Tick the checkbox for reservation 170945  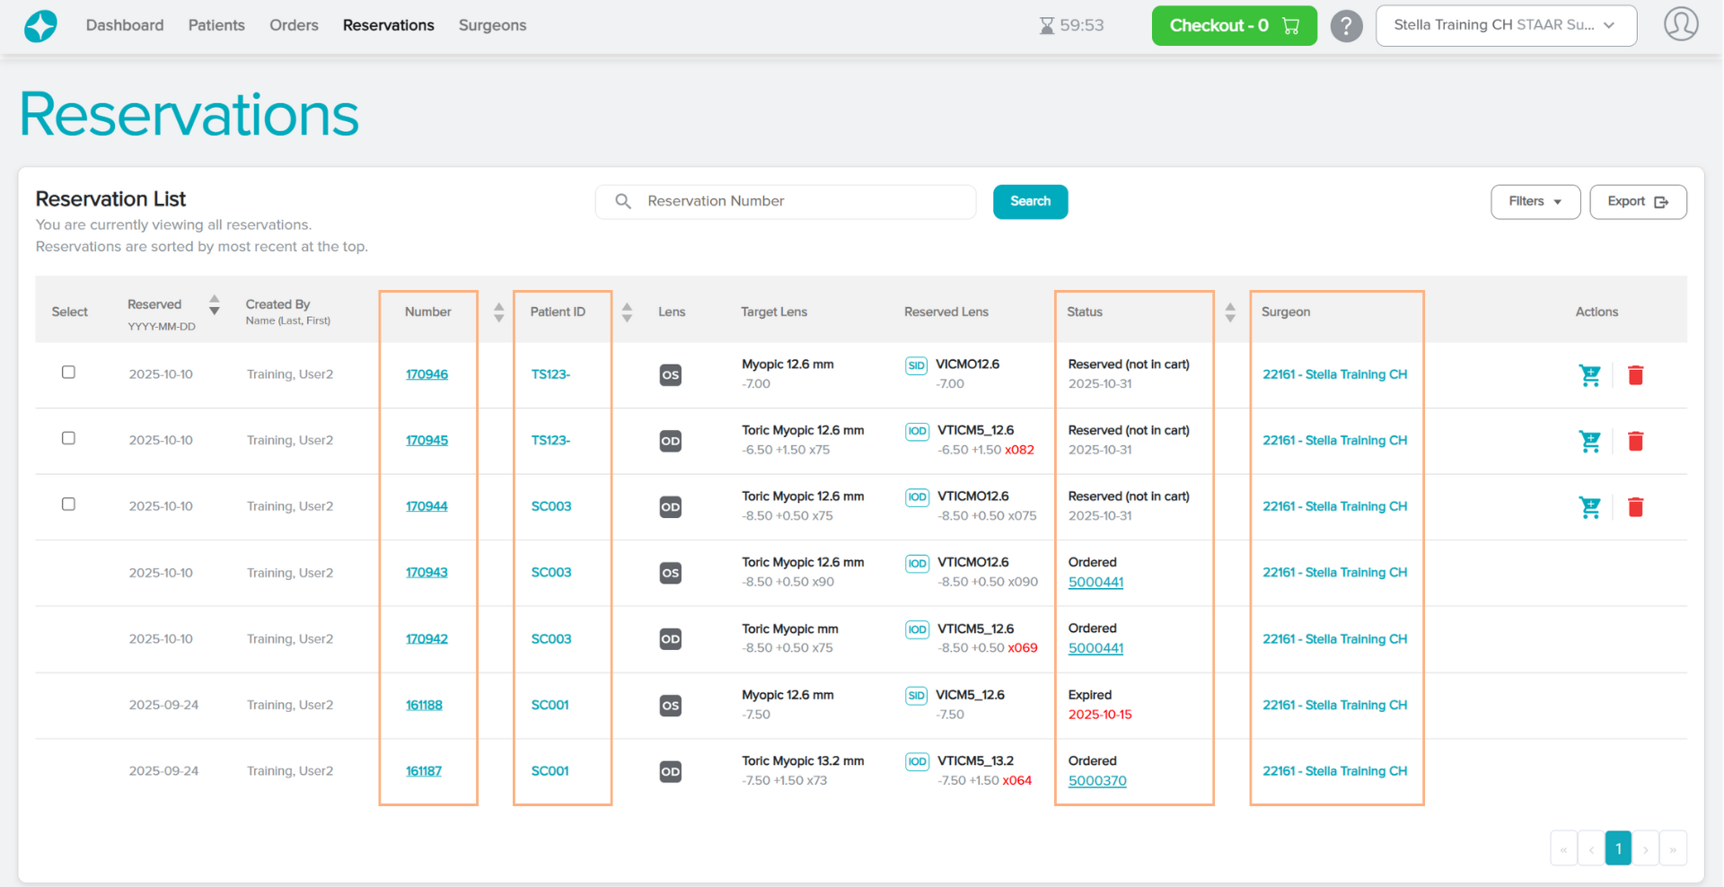pos(68,438)
